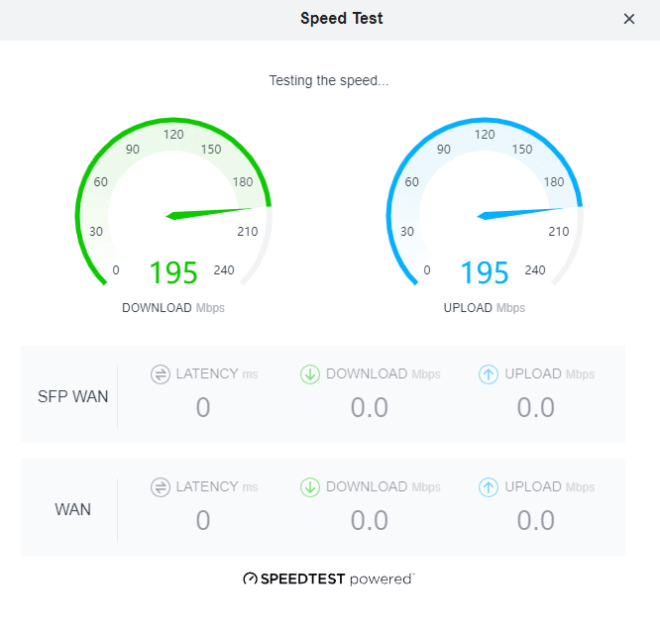Click the SFP WAN download value 0.0
660x636 pixels.
[370, 407]
